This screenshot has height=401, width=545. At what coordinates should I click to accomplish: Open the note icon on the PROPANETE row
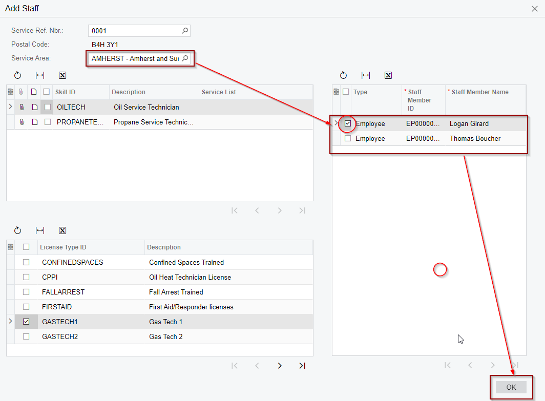tap(34, 122)
